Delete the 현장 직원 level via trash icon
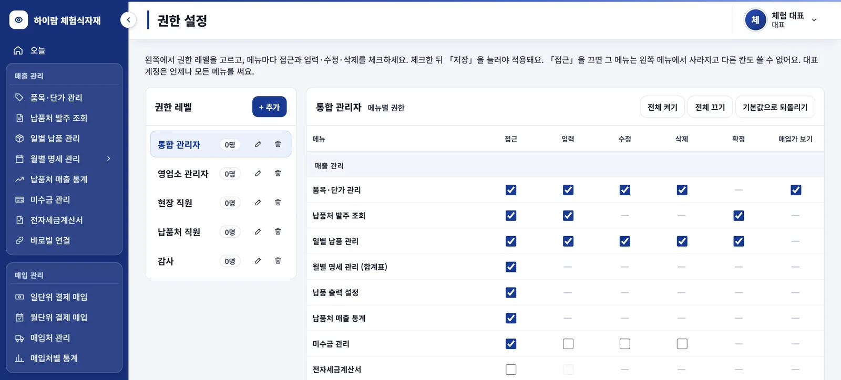The image size is (841, 380). pos(278,203)
